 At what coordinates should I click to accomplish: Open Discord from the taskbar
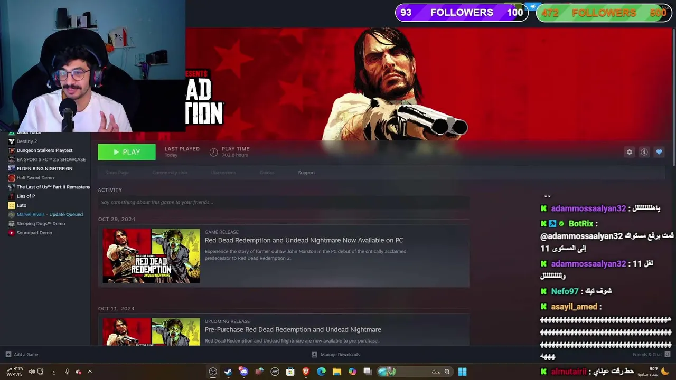tap(243, 372)
